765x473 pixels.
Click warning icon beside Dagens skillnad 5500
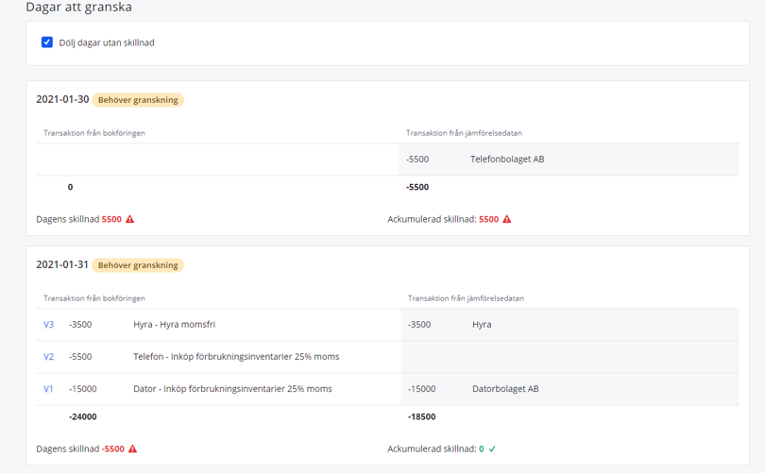(x=130, y=219)
